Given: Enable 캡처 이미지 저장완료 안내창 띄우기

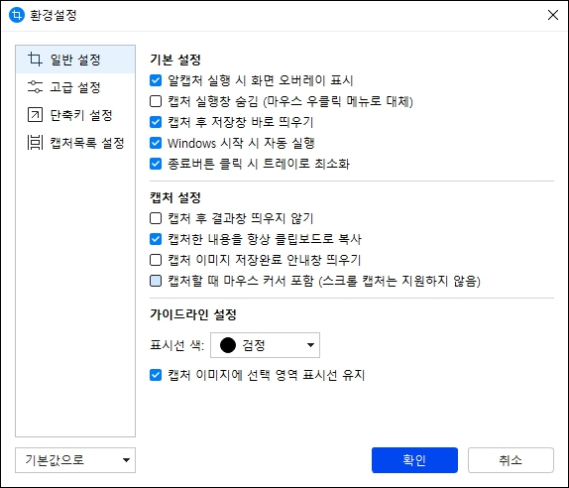Looking at the screenshot, I should (x=156, y=260).
